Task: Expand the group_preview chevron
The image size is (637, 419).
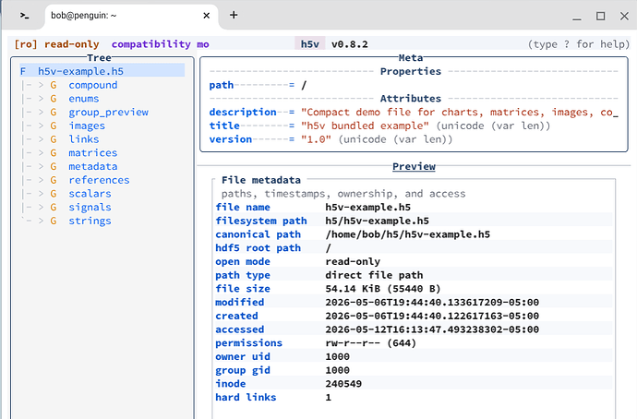Action: pos(41,112)
